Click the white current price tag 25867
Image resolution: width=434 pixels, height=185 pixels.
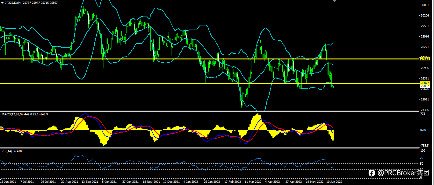point(425,86)
